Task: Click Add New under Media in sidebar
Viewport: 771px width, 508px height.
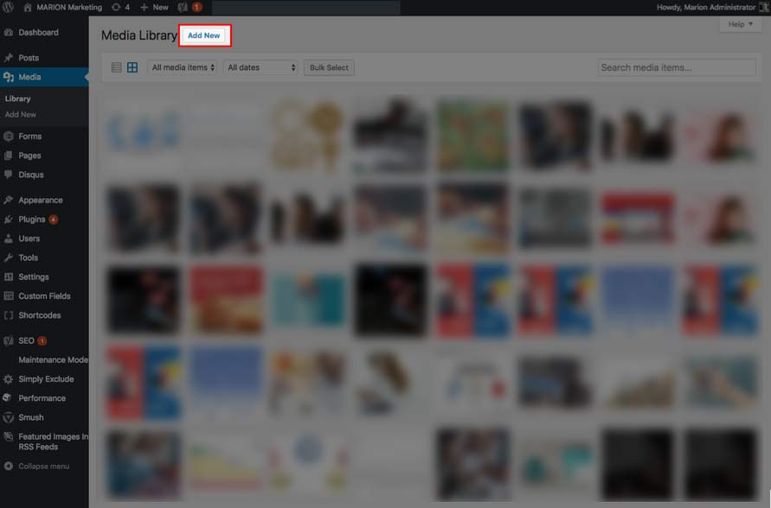Action: (x=21, y=114)
